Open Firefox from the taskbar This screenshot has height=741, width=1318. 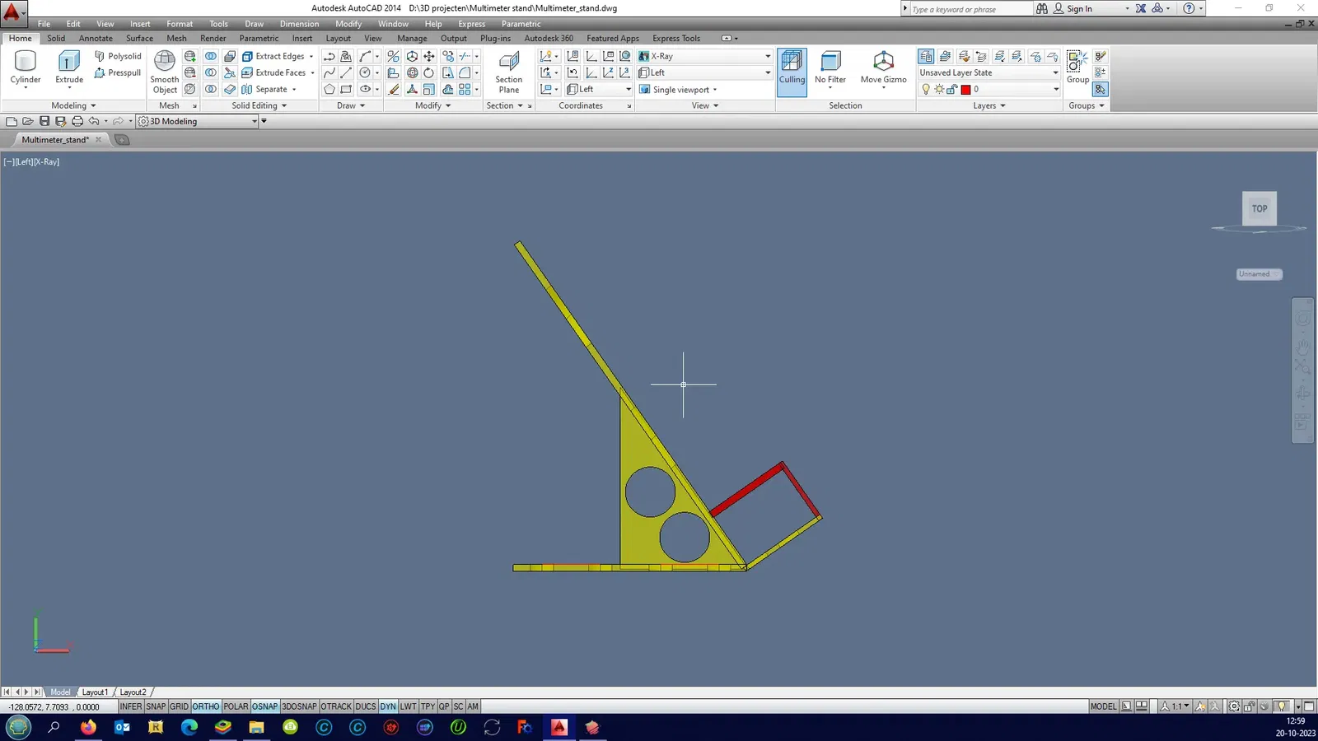tap(88, 727)
